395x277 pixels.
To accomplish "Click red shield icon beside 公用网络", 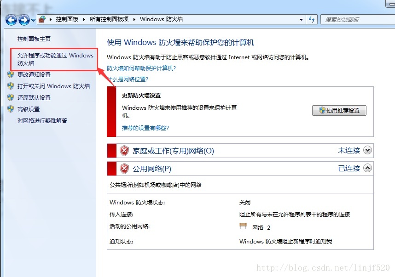I will tap(124, 169).
